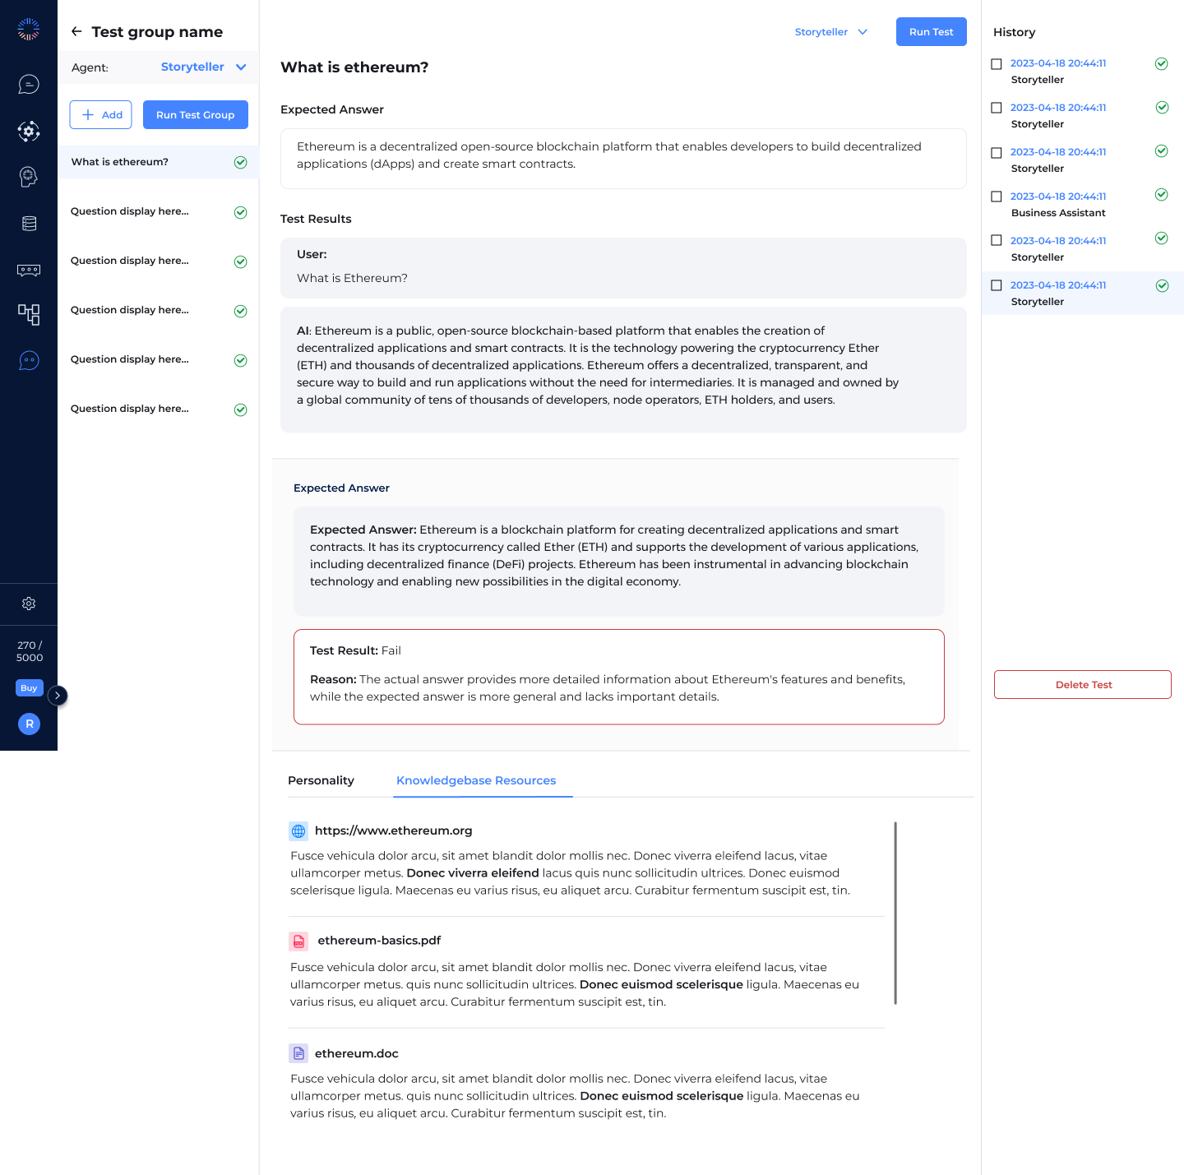Click the app logo in the sidebar
Viewport: 1184px width, 1175px height.
[x=29, y=29]
